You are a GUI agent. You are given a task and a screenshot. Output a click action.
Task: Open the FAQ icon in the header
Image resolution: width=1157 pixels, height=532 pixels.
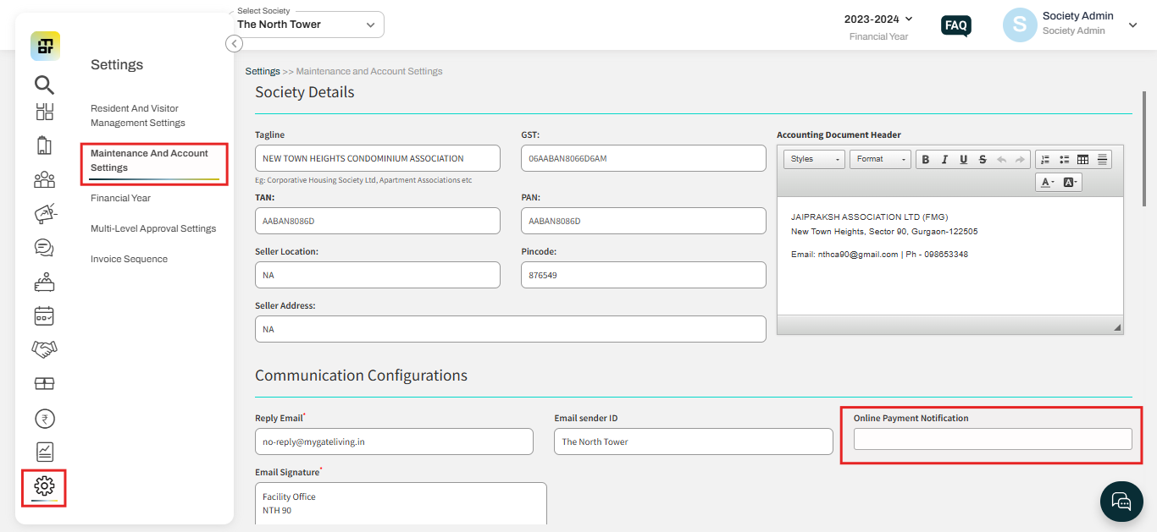[955, 25]
